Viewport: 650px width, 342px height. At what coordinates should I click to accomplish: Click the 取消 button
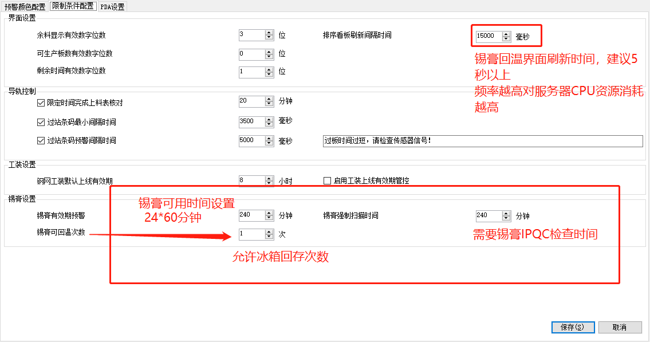pyautogui.click(x=620, y=327)
